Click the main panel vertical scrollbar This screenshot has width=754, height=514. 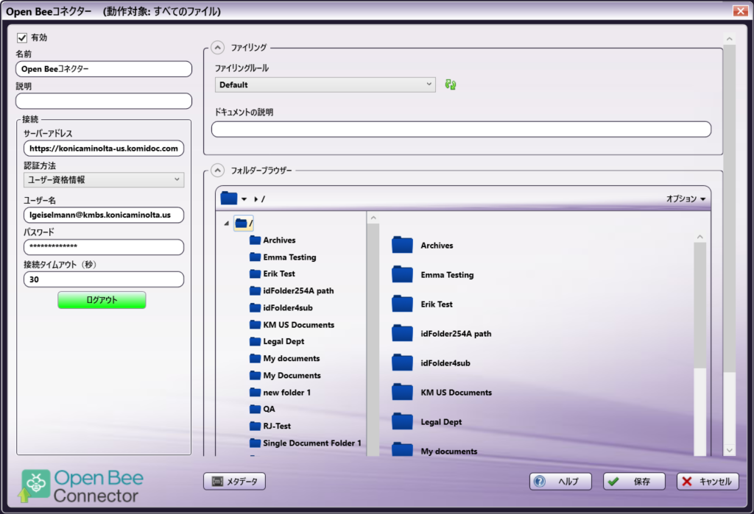729,221
